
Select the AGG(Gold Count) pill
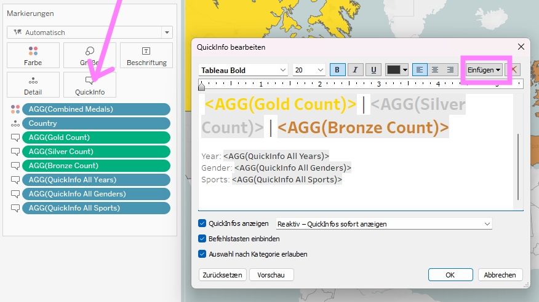click(96, 137)
